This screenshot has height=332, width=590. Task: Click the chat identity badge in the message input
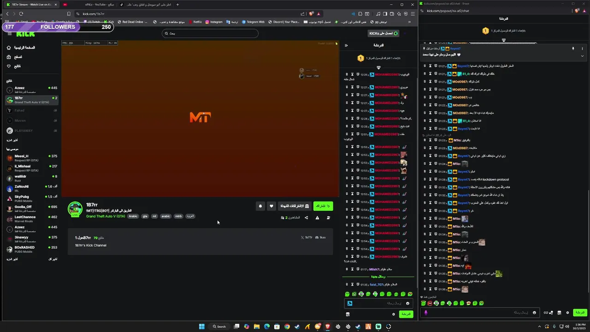pos(350,303)
